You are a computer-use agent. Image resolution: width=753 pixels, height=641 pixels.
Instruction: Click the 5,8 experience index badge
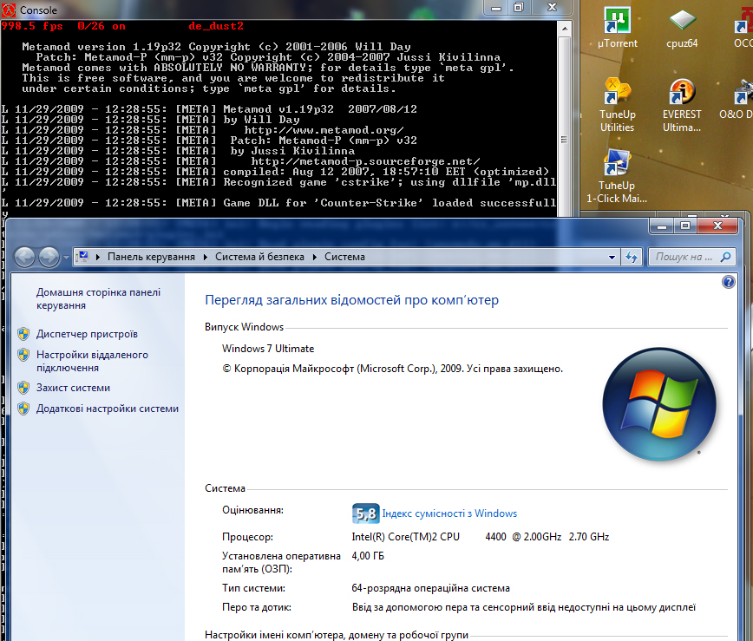coord(365,513)
